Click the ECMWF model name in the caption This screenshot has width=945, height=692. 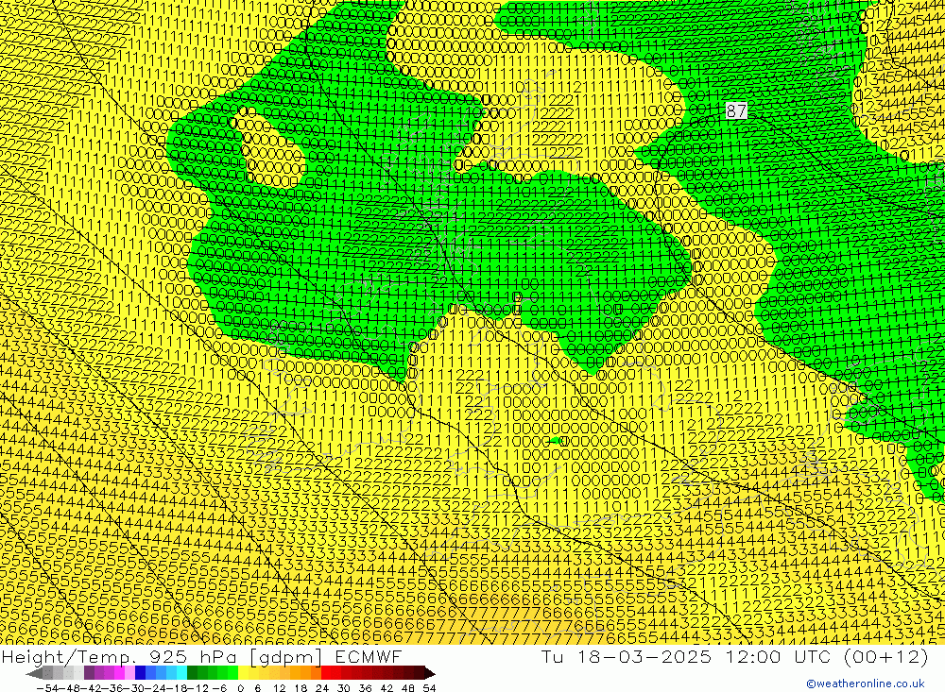coord(369,656)
